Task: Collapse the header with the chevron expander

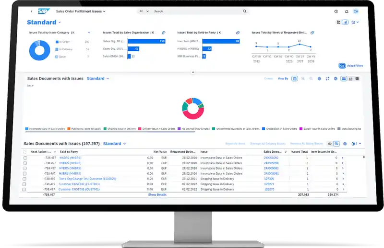Action: 192,72
